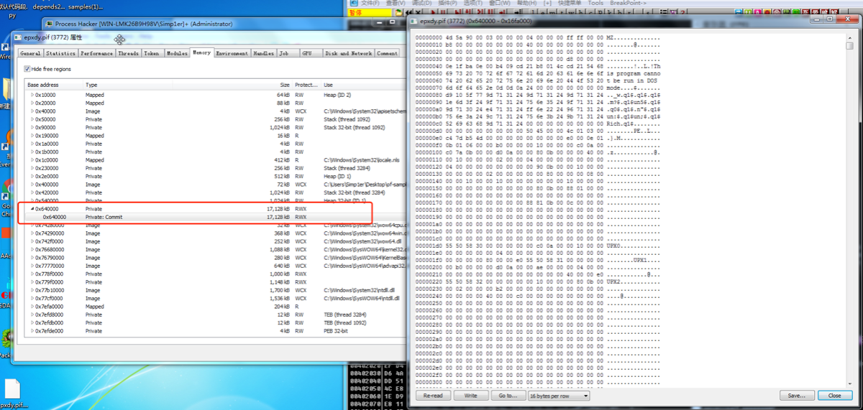Sort by Base address column header
This screenshot has height=410, width=863.
click(54, 85)
